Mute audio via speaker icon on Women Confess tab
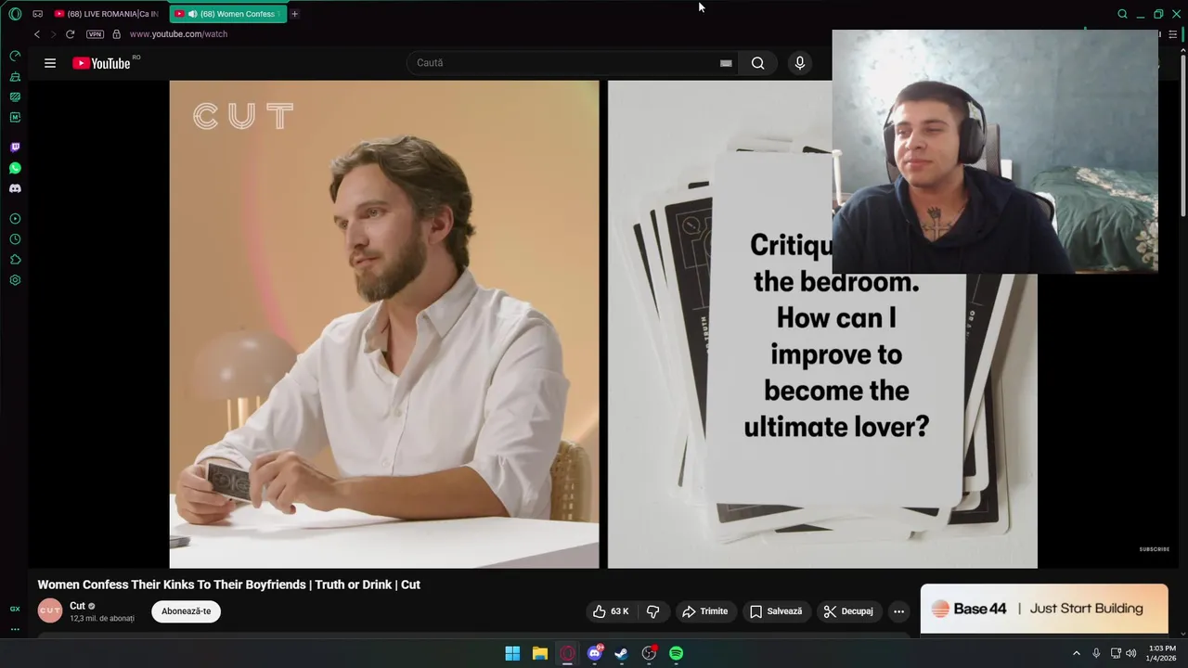The width and height of the screenshot is (1188, 668). (192, 14)
